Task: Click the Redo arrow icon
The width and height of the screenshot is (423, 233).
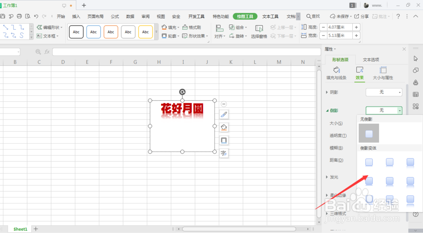Action: click(44, 16)
